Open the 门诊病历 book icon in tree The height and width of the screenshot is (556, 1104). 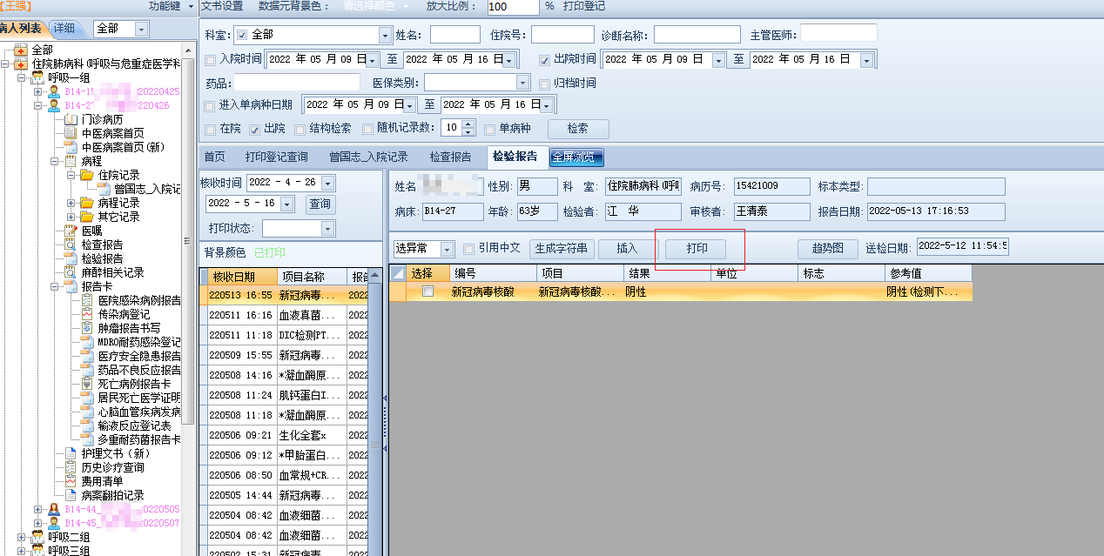click(x=71, y=119)
